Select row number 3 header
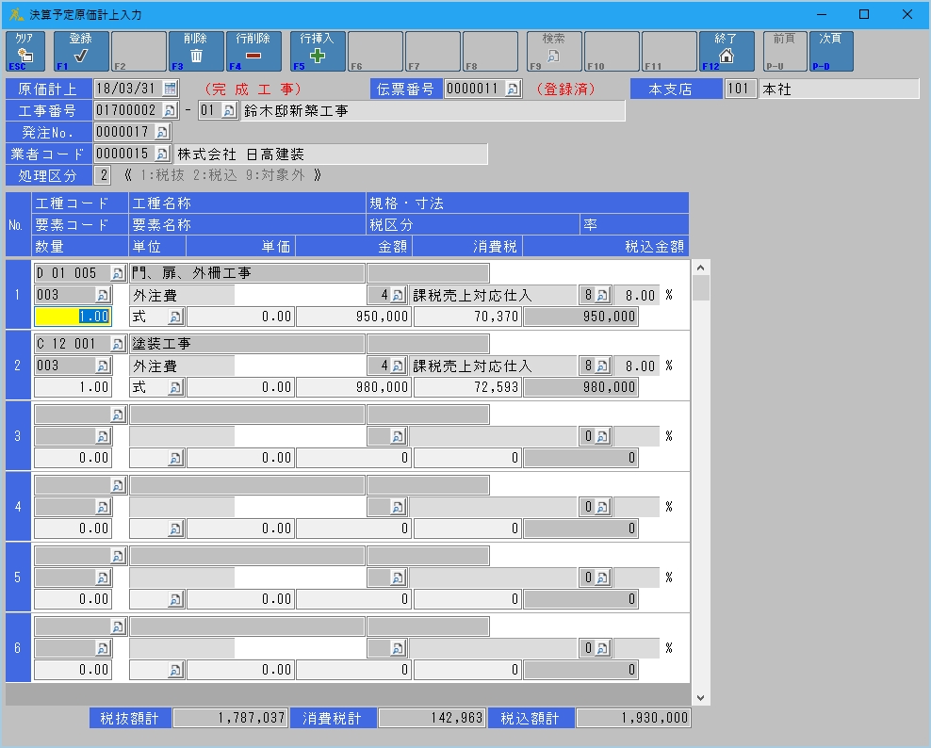The height and width of the screenshot is (748, 931). pos(18,436)
